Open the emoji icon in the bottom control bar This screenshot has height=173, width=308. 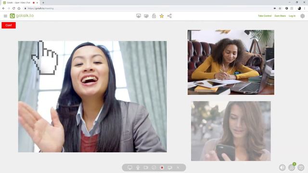154,168
